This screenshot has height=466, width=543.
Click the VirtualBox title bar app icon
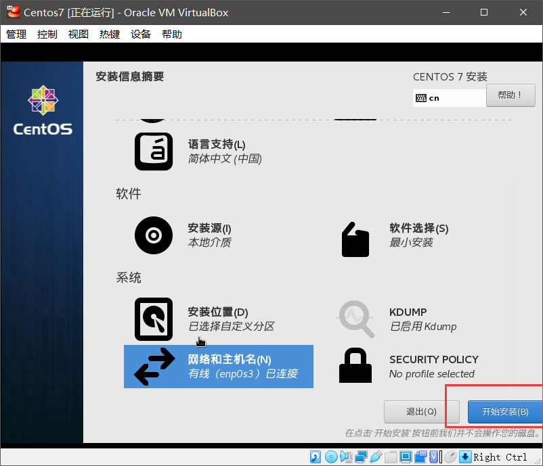tap(14, 11)
